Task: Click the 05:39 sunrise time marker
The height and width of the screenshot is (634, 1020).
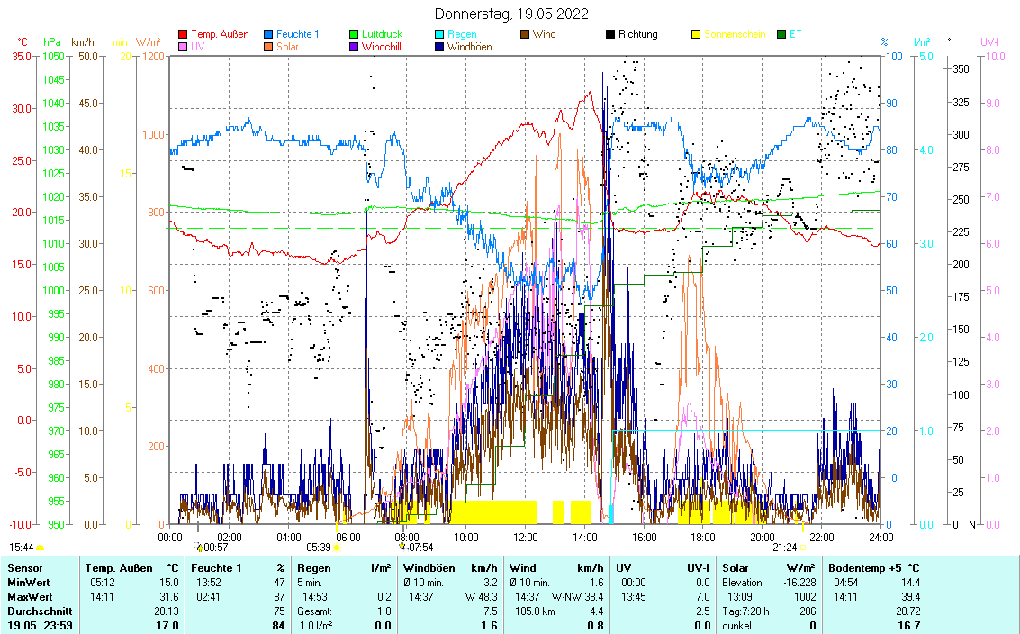Action: tap(319, 548)
